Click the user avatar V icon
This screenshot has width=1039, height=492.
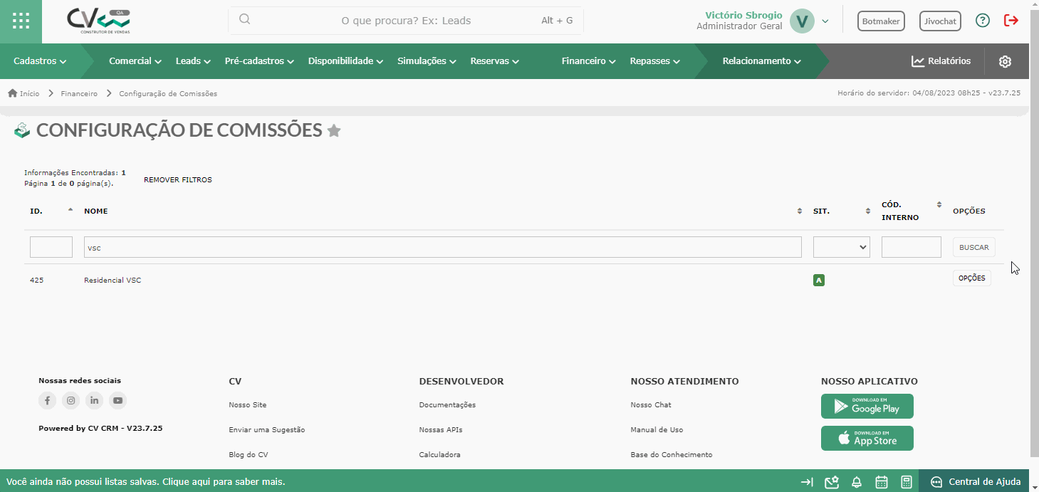tap(802, 21)
